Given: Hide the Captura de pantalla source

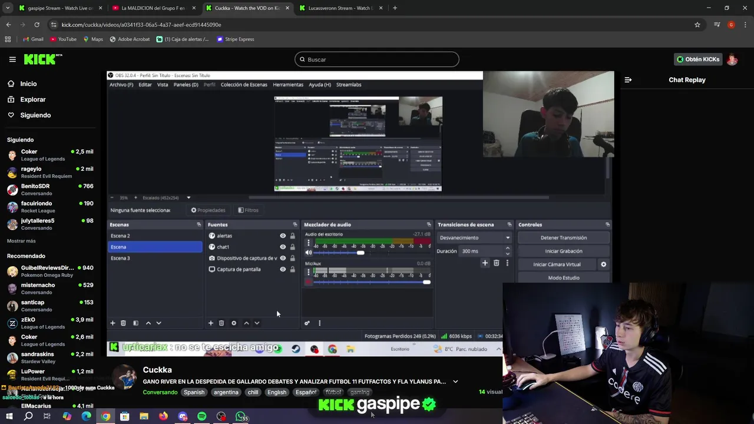Looking at the screenshot, I should tap(283, 269).
